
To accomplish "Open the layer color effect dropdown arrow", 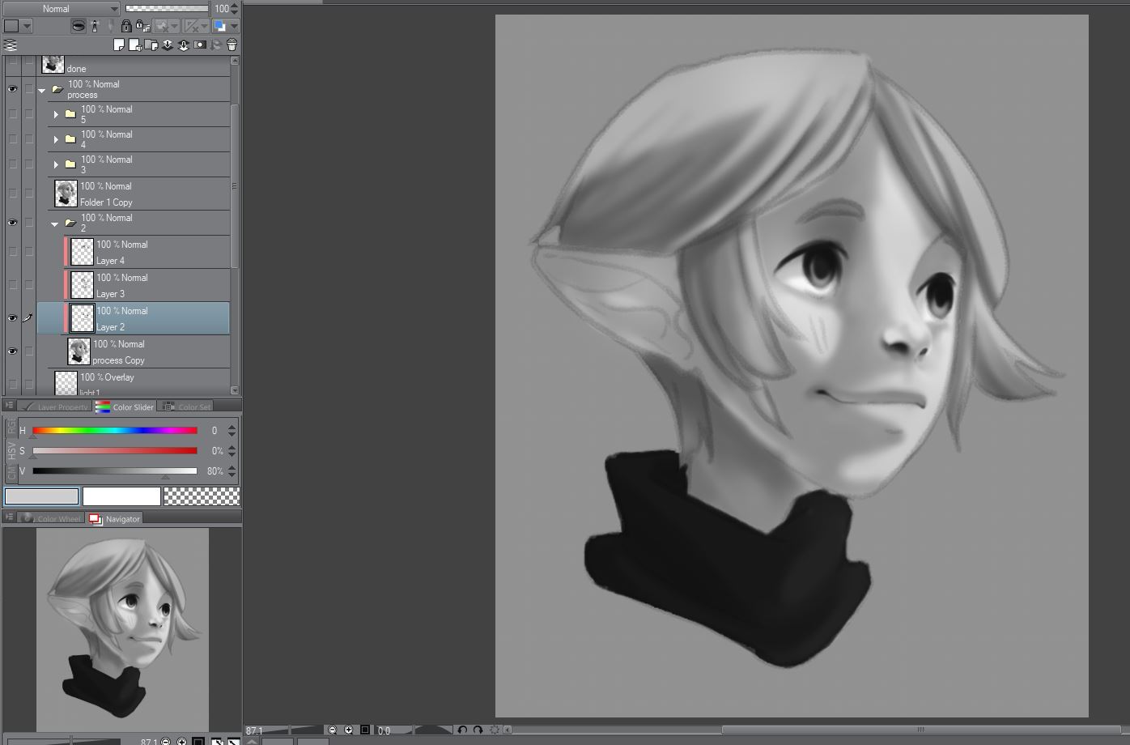I will [234, 26].
